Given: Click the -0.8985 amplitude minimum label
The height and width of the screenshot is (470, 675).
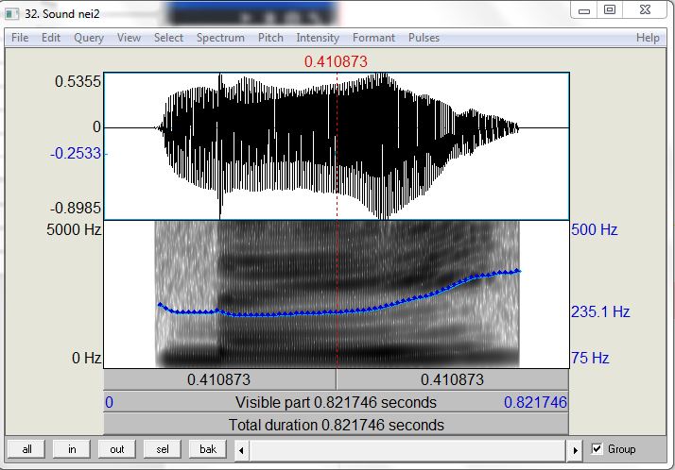Looking at the screenshot, I should click(x=76, y=209).
